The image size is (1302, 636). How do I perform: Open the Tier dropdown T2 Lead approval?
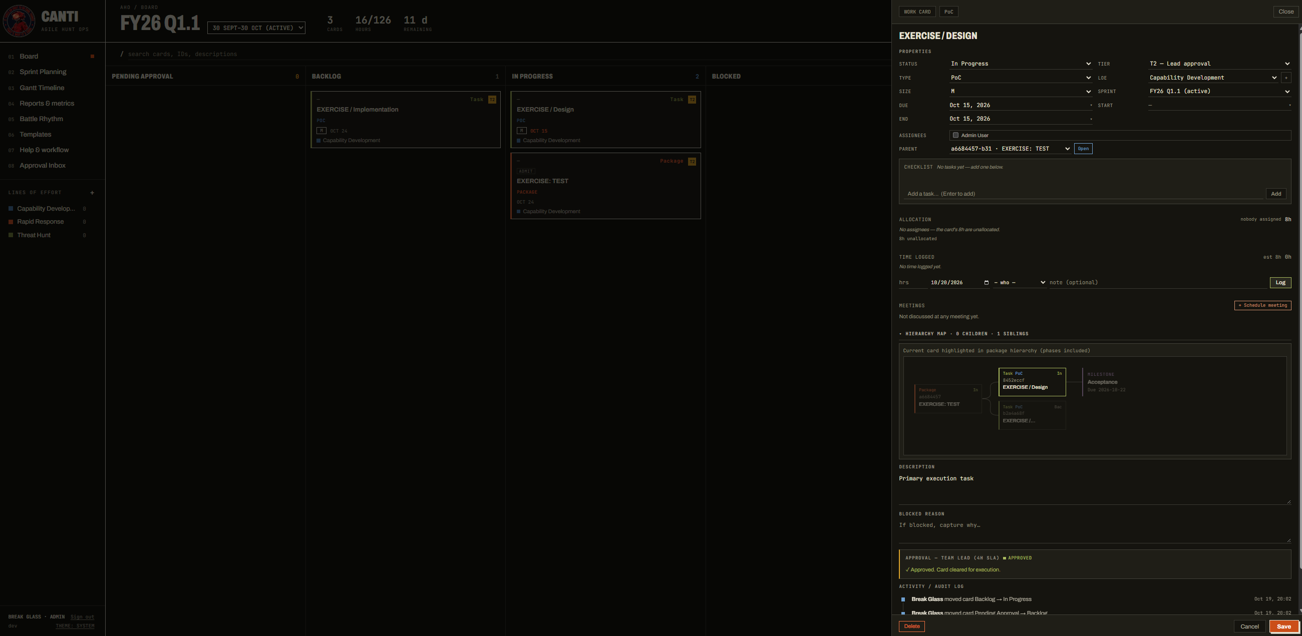1219,64
